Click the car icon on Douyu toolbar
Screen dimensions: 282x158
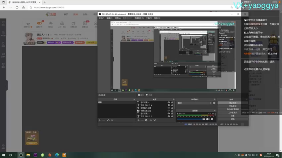pos(62,23)
